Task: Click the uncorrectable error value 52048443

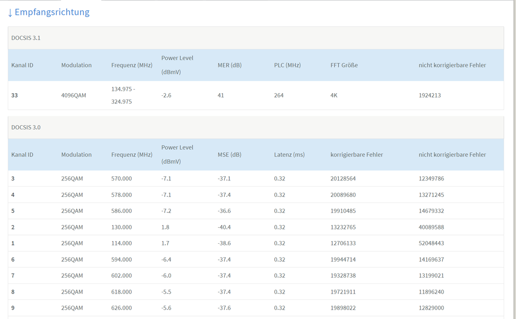Action: [x=431, y=243]
